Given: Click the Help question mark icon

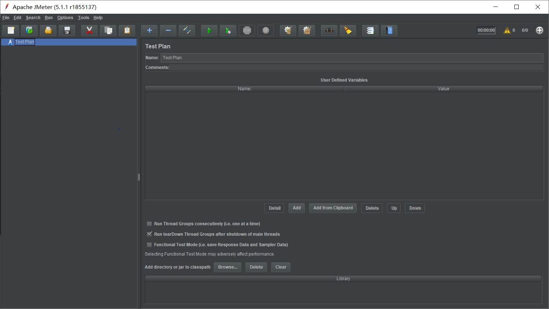Looking at the screenshot, I should coord(389,30).
